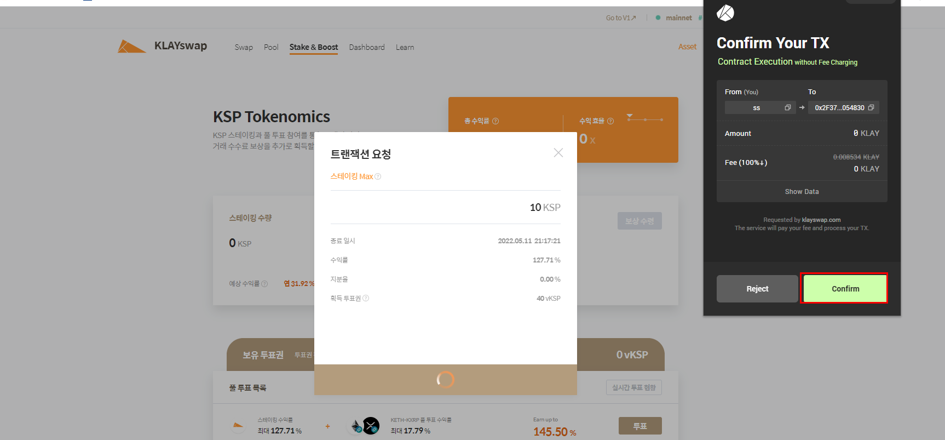Image resolution: width=945 pixels, height=440 pixels.
Task: Open the Dashboard page
Action: point(366,47)
